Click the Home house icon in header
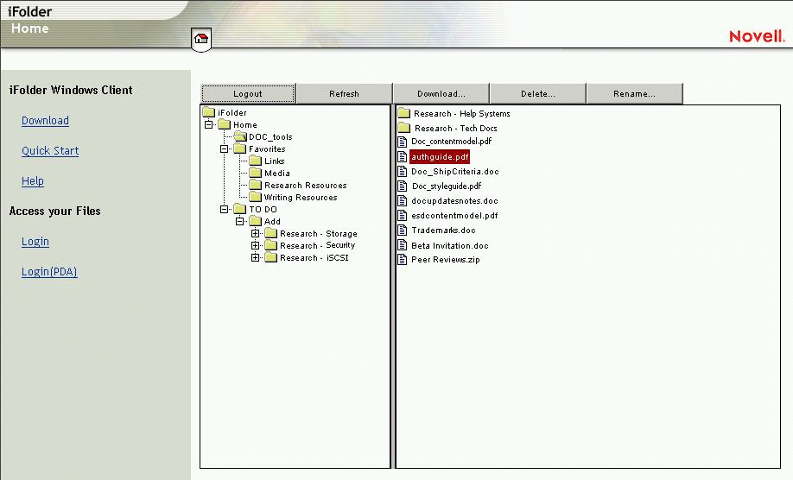 click(x=201, y=38)
